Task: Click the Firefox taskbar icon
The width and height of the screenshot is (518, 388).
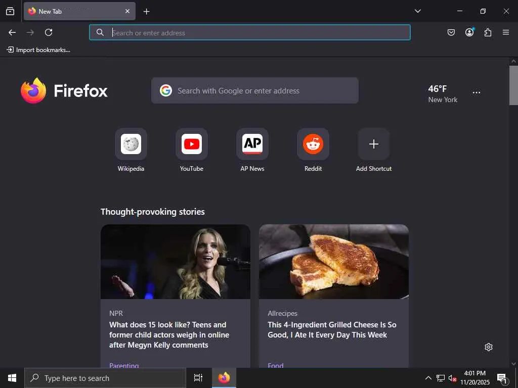Action: [x=224, y=378]
